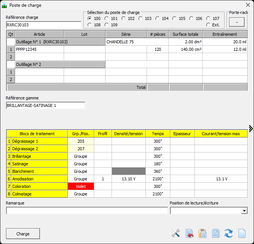254x244 pixels.
Task: Click the Référence gamme field
Action: [46, 105]
